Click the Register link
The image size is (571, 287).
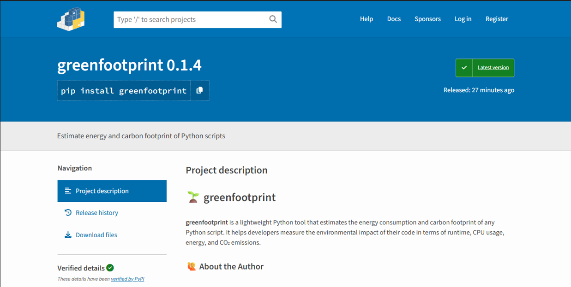(x=497, y=19)
